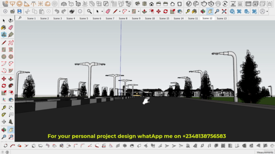Open Search magnifier in top toolbar

point(89,12)
